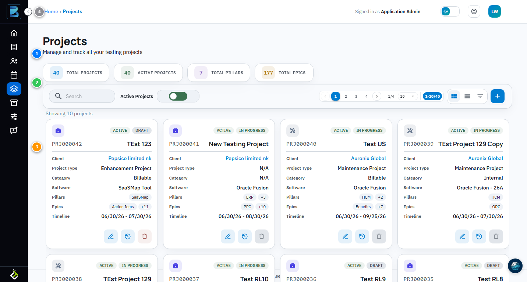Switch to list view
The height and width of the screenshot is (282, 527).
coord(467,96)
